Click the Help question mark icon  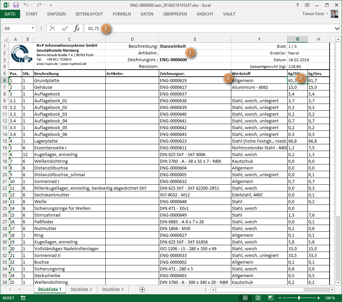298,5
